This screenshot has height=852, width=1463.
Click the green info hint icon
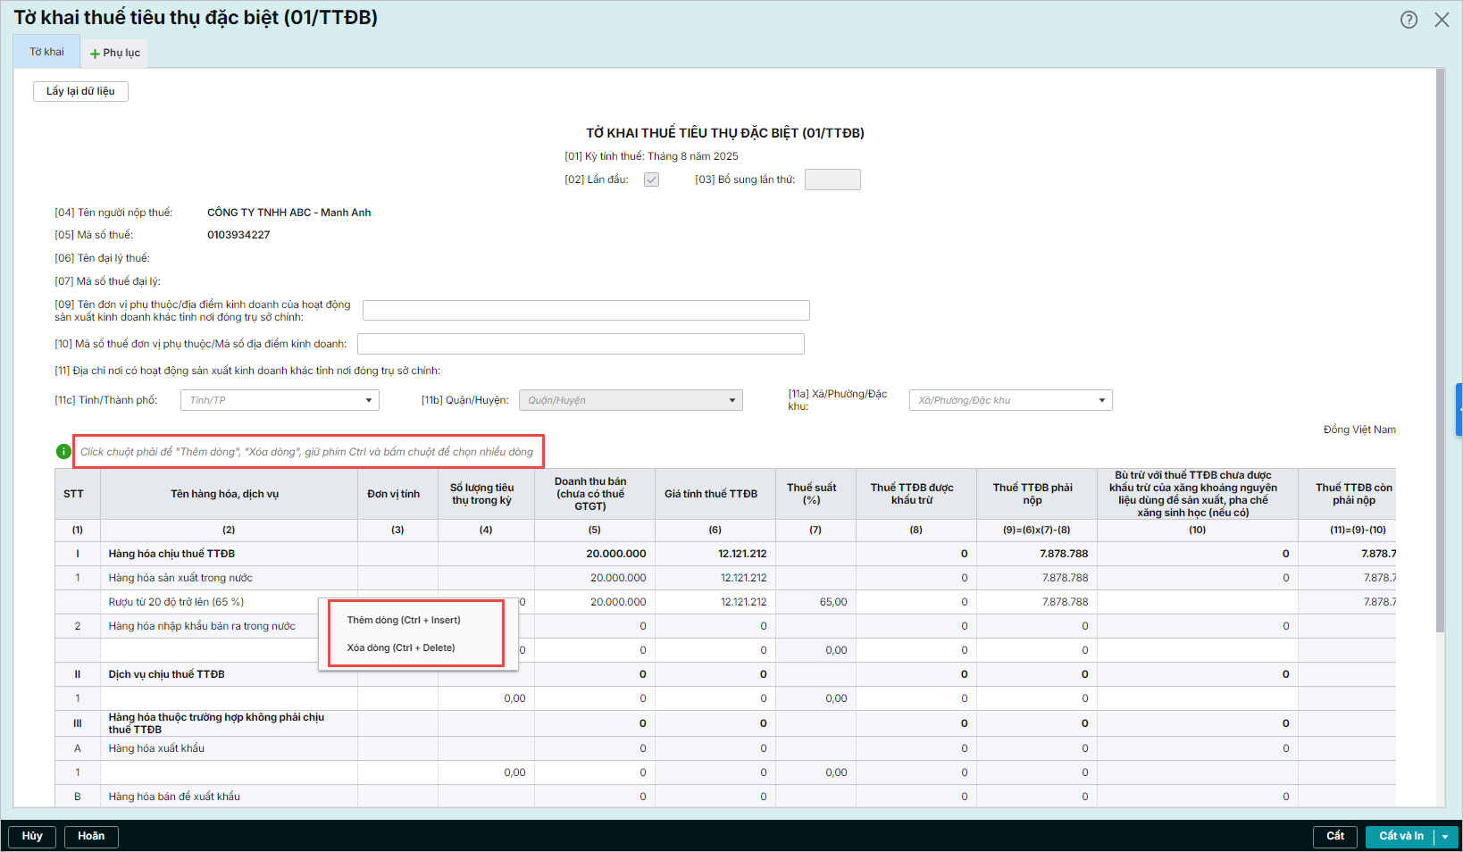point(63,452)
